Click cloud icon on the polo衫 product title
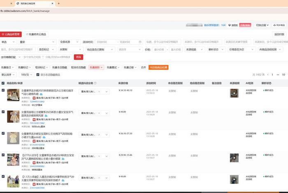288x193 pixels. (x=44, y=137)
